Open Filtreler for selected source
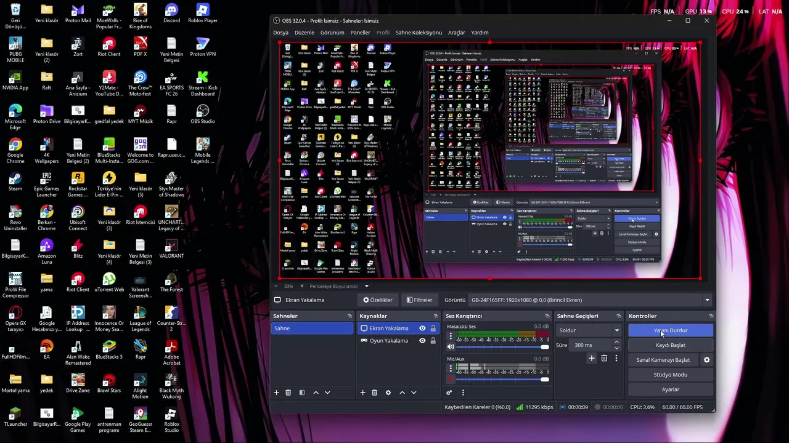 point(419,300)
